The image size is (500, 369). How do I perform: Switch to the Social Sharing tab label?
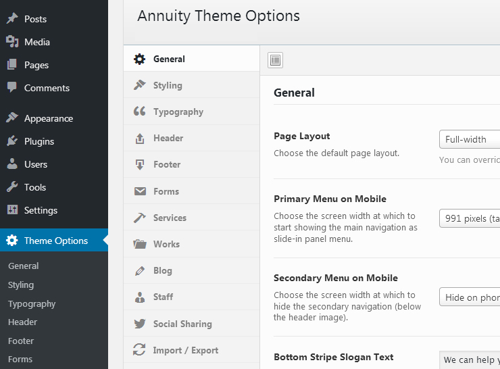point(182,324)
